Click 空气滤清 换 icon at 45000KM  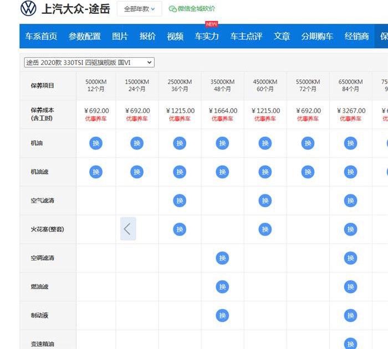tap(265, 201)
